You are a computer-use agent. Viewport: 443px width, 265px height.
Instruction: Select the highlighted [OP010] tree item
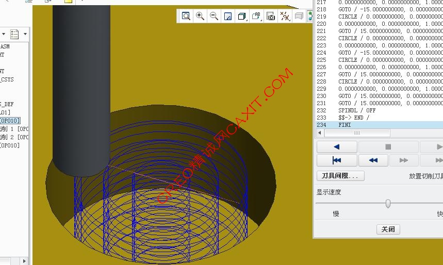tap(10, 121)
